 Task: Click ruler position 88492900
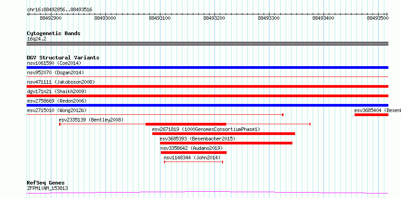51,18
